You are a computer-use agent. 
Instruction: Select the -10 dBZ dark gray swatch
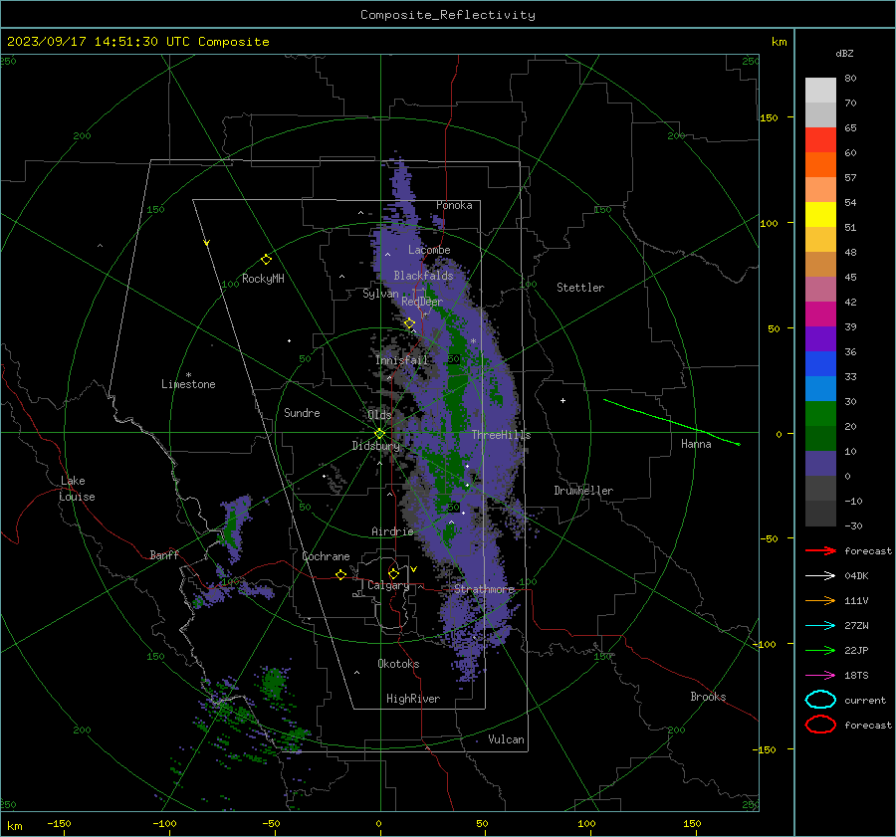click(x=820, y=514)
